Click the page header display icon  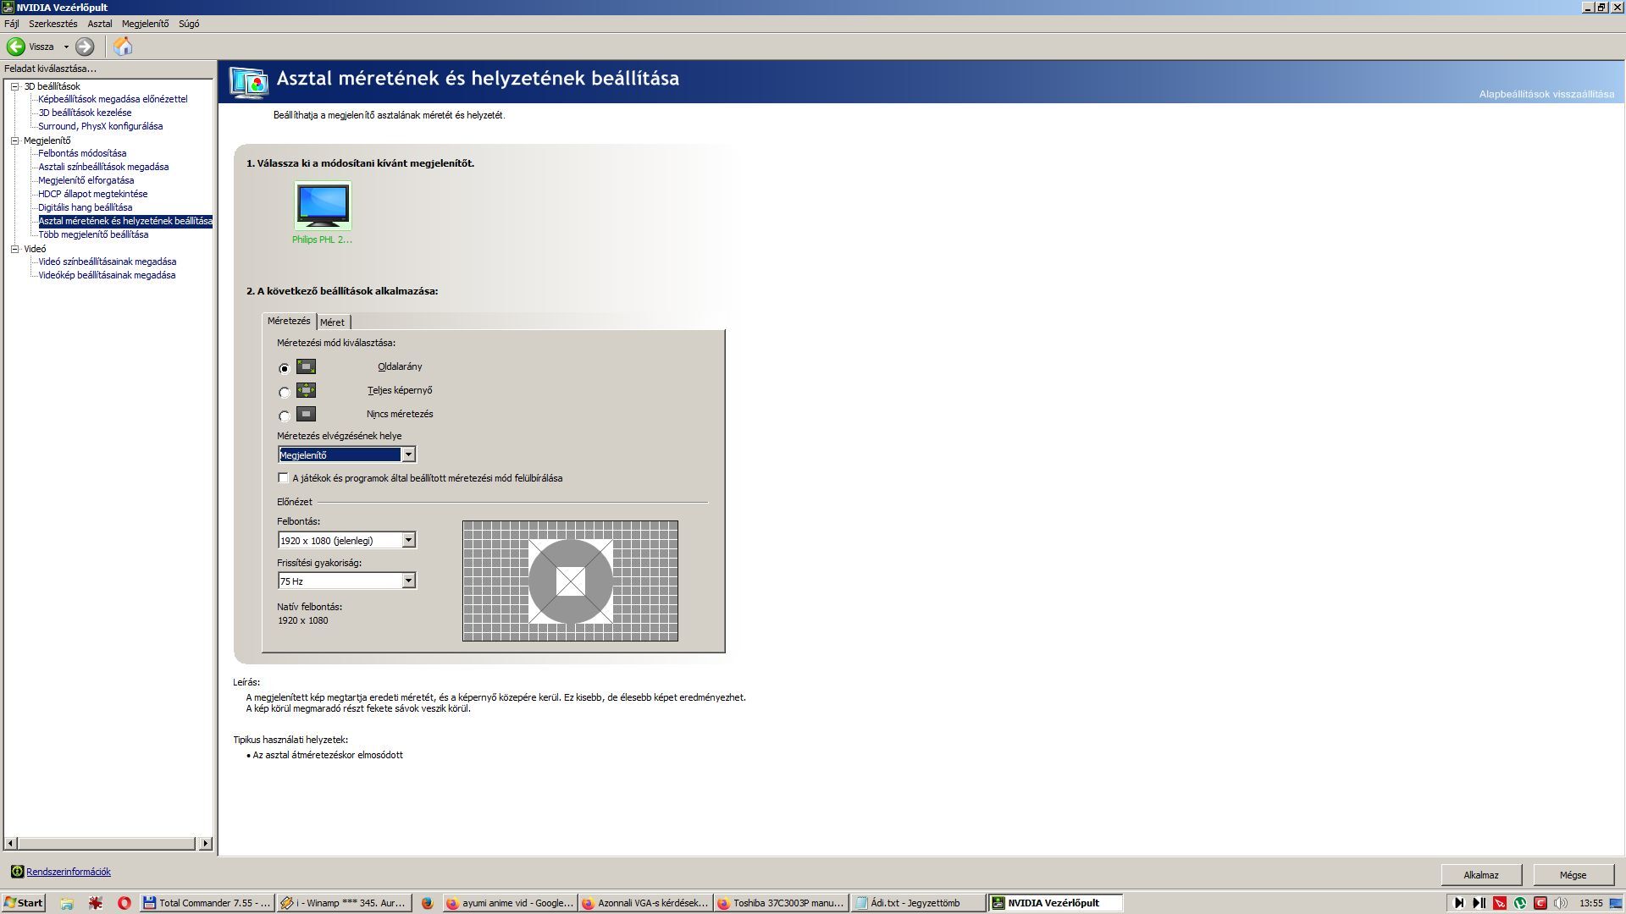[x=249, y=82]
